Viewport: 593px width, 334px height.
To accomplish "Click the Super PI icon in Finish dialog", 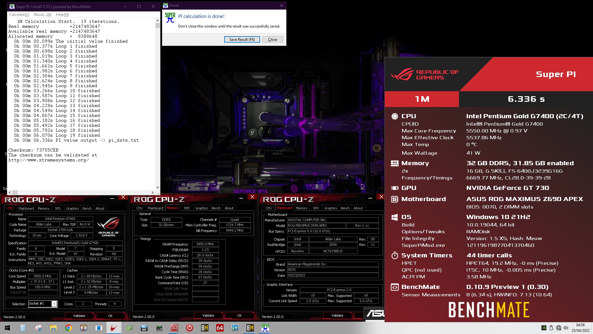I will click(170, 18).
